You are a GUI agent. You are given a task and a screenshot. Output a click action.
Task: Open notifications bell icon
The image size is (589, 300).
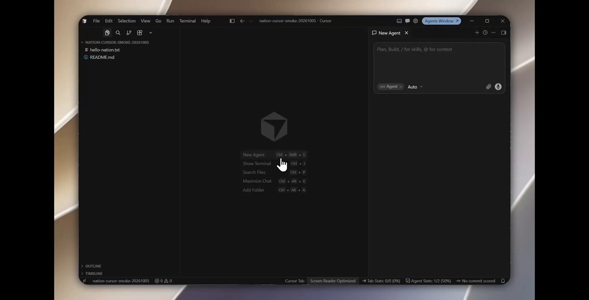[x=503, y=281]
